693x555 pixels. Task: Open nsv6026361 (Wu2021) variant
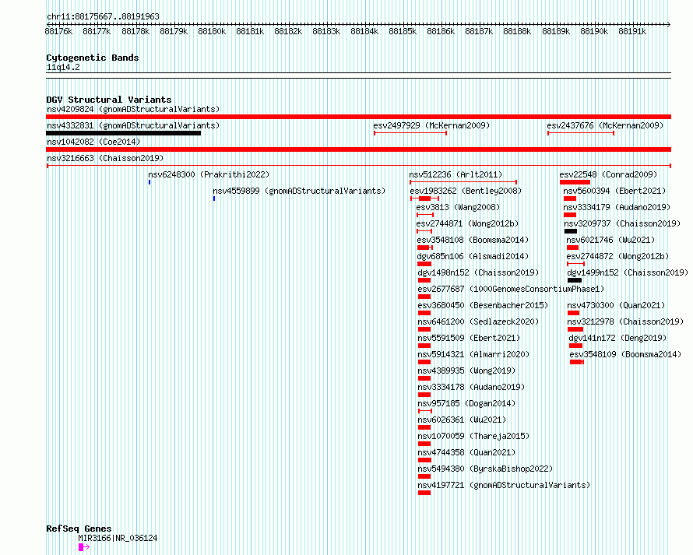(462, 420)
